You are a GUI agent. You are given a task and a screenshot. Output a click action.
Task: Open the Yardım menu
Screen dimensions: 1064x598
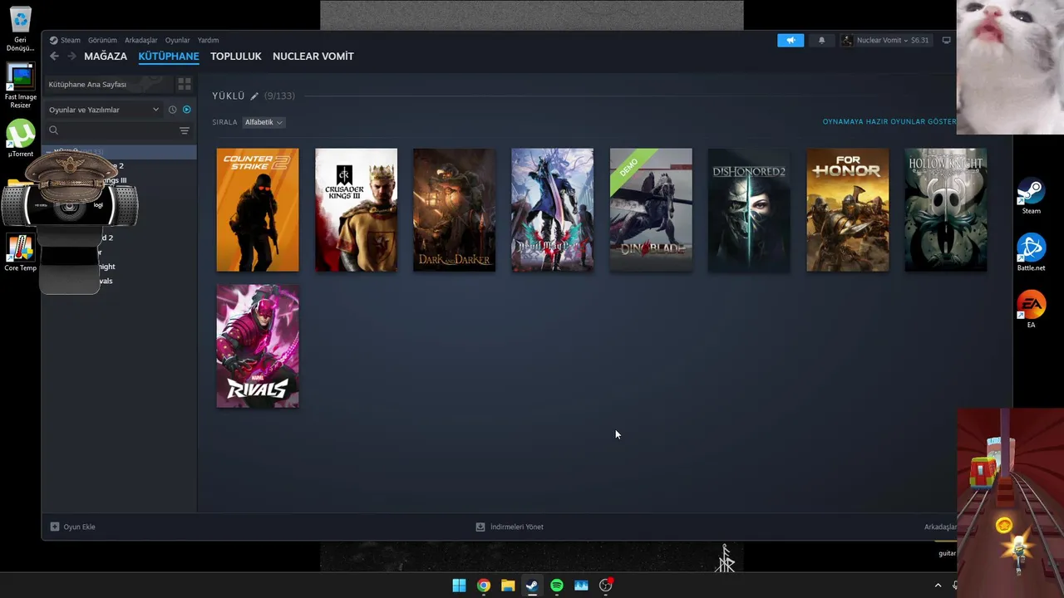(x=208, y=40)
